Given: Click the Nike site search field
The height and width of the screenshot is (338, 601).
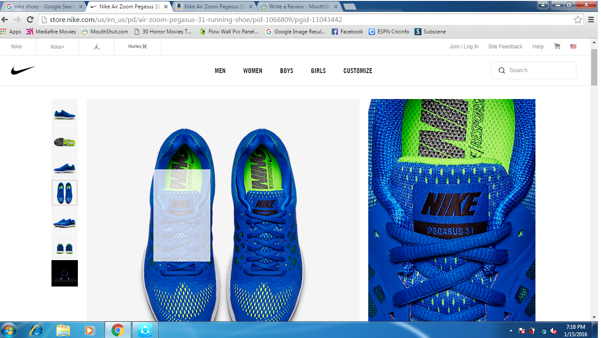Looking at the screenshot, I should pos(539,70).
